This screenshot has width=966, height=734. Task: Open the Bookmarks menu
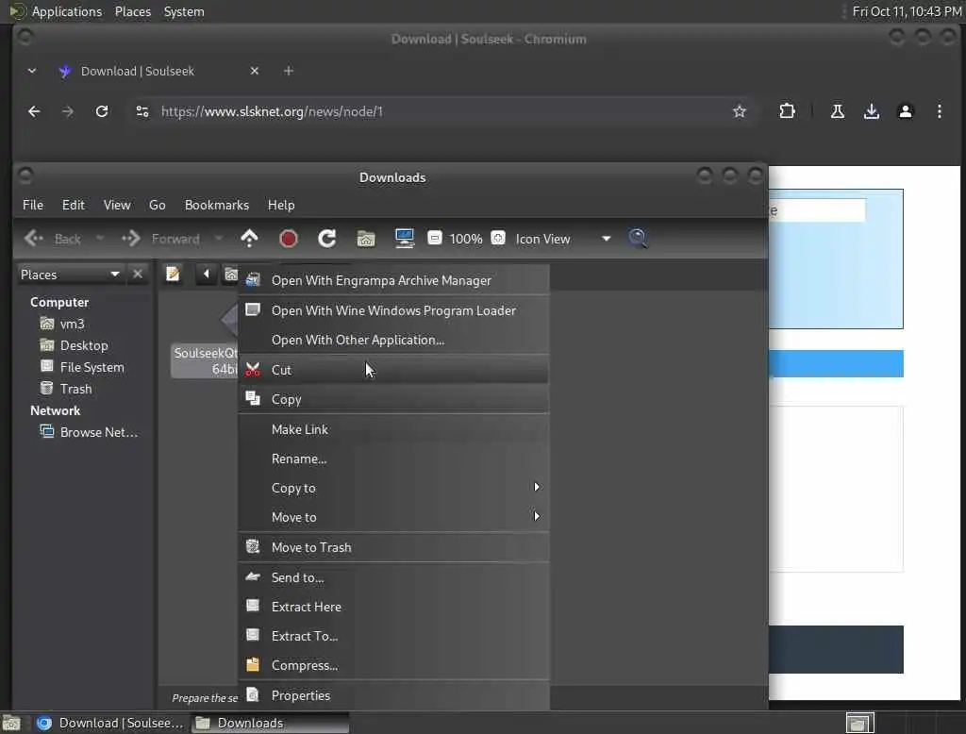[217, 205]
